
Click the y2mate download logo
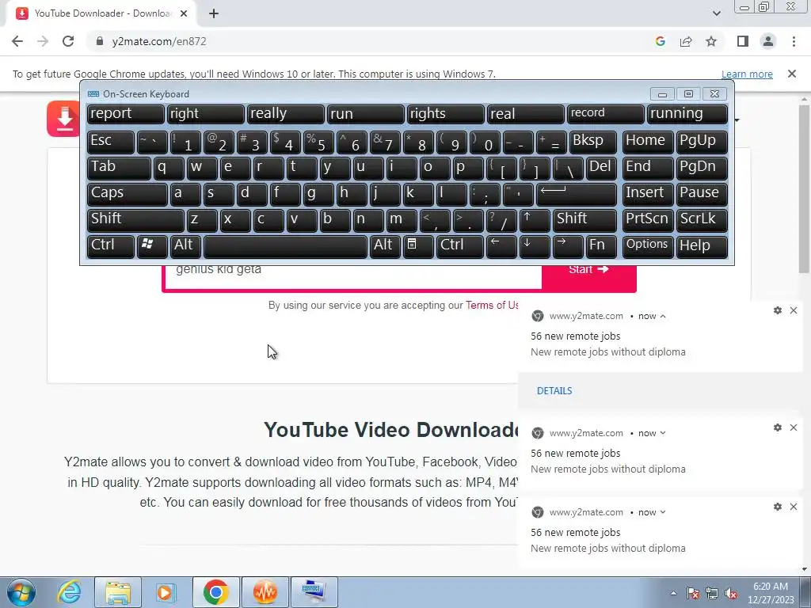point(63,119)
